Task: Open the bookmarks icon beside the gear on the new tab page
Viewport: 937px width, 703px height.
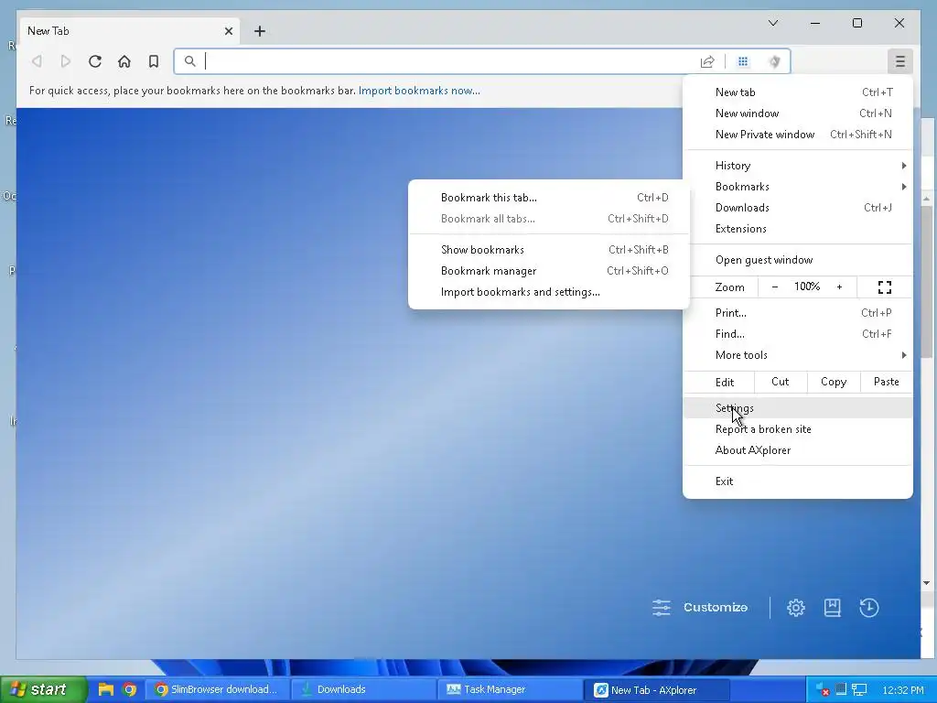Action: pyautogui.click(x=833, y=608)
